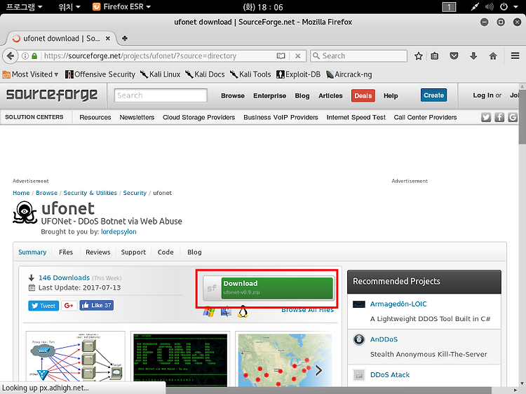
Task: Open Browse in SourceForge navigation
Action: coord(232,96)
